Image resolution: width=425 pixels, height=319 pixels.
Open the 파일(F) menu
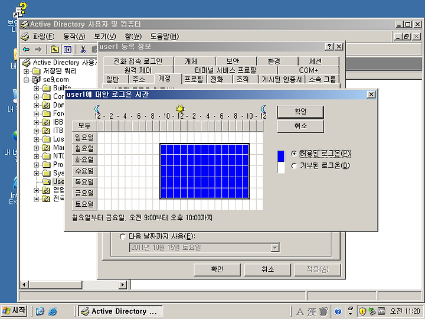pyautogui.click(x=43, y=37)
